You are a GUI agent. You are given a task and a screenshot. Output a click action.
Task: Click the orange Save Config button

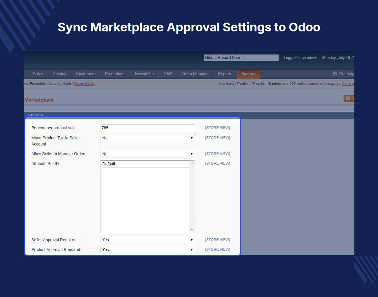tap(349, 99)
